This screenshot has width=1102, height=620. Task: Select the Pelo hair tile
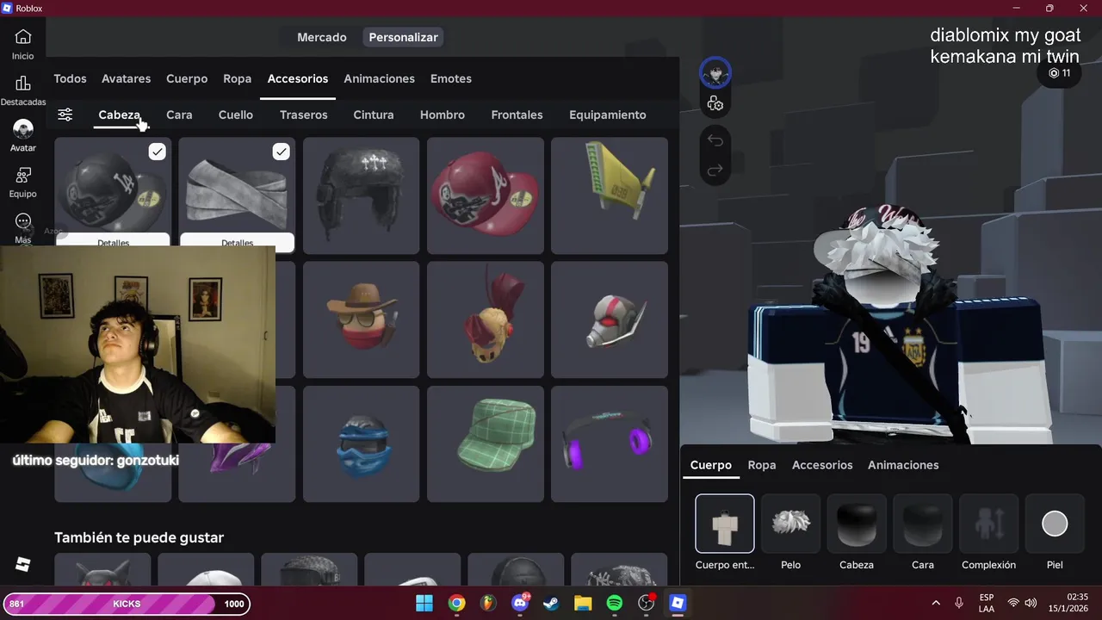coord(790,524)
